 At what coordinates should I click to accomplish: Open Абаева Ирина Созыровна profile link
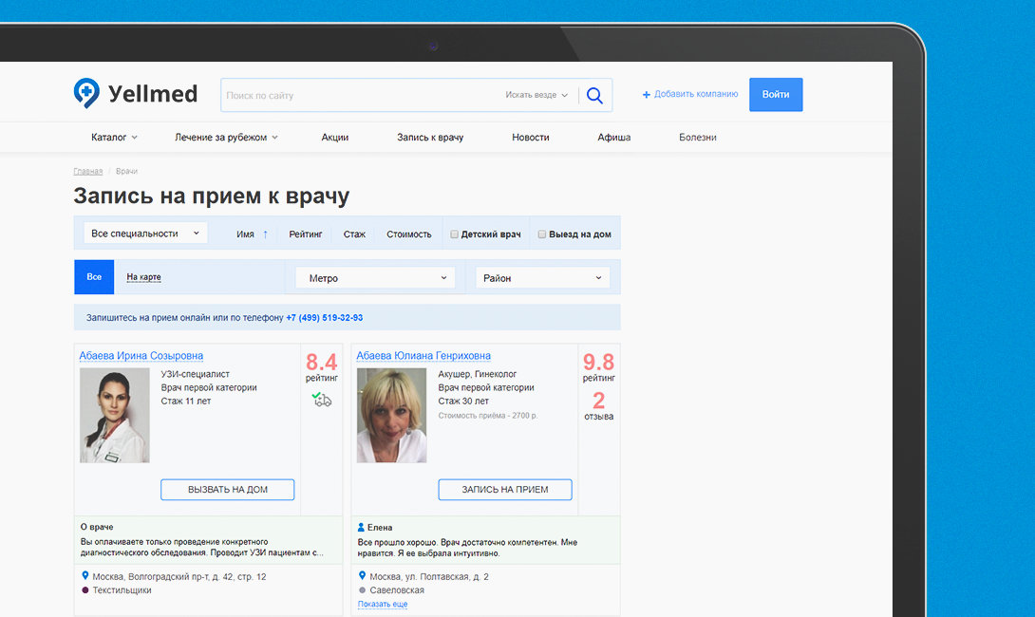[141, 356]
